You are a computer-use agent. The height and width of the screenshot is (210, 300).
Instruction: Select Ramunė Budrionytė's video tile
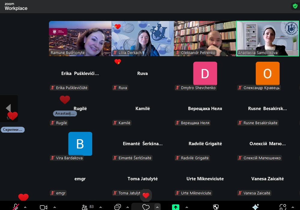pos(80,38)
